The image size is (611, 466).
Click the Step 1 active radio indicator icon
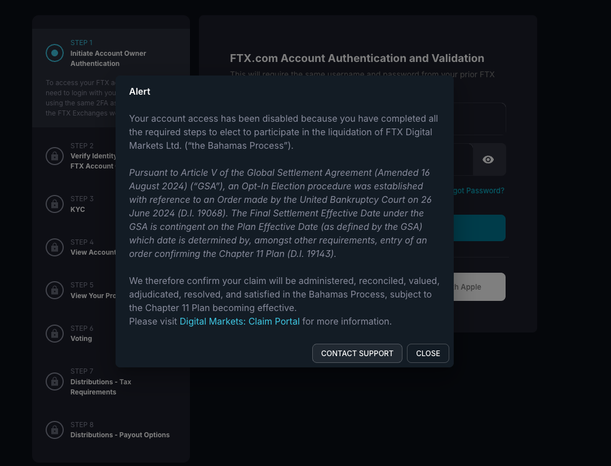(x=55, y=53)
